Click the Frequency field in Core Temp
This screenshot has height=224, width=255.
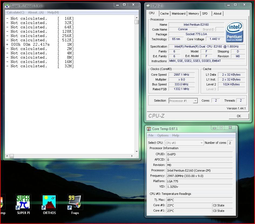[x=199, y=176]
